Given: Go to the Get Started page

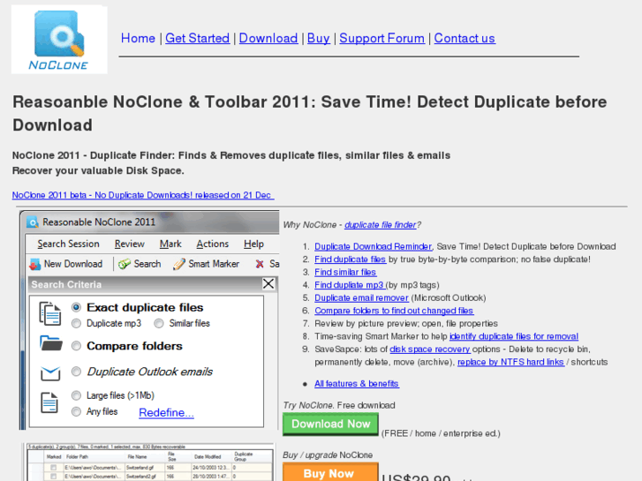Looking at the screenshot, I should (197, 38).
